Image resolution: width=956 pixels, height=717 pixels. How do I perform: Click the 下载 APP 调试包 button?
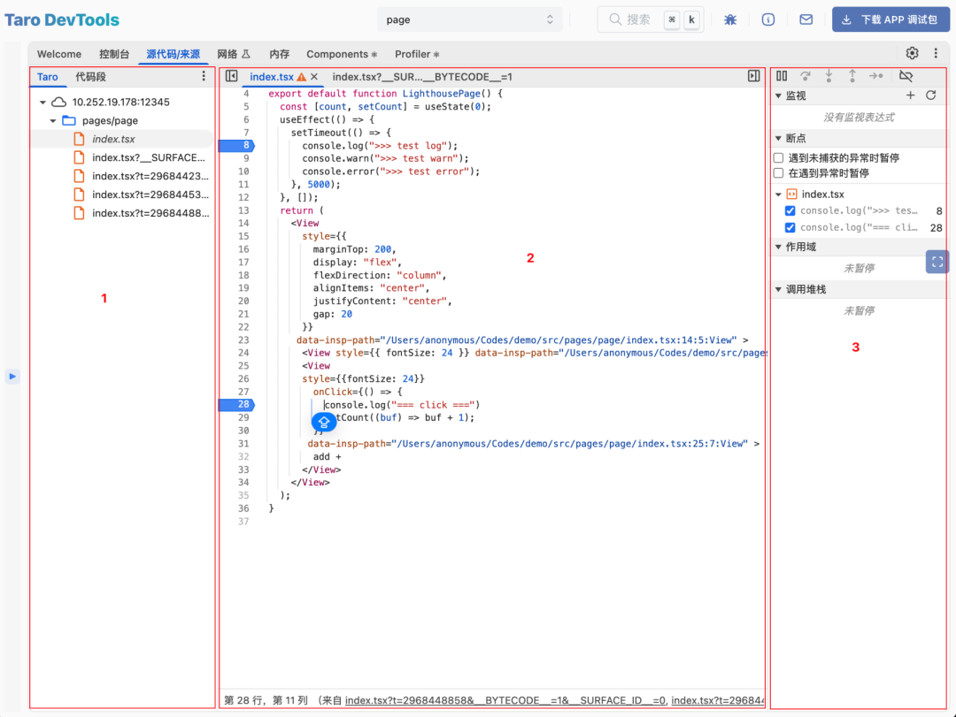[890, 19]
